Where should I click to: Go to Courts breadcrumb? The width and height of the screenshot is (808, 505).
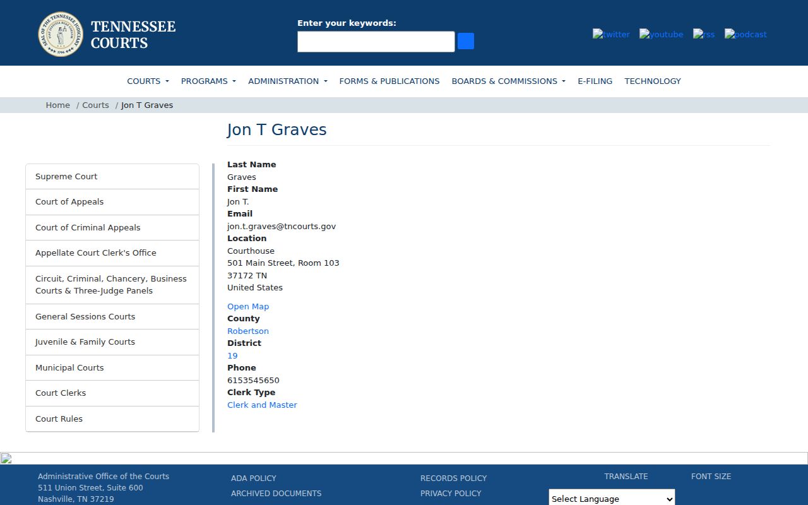pyautogui.click(x=95, y=105)
